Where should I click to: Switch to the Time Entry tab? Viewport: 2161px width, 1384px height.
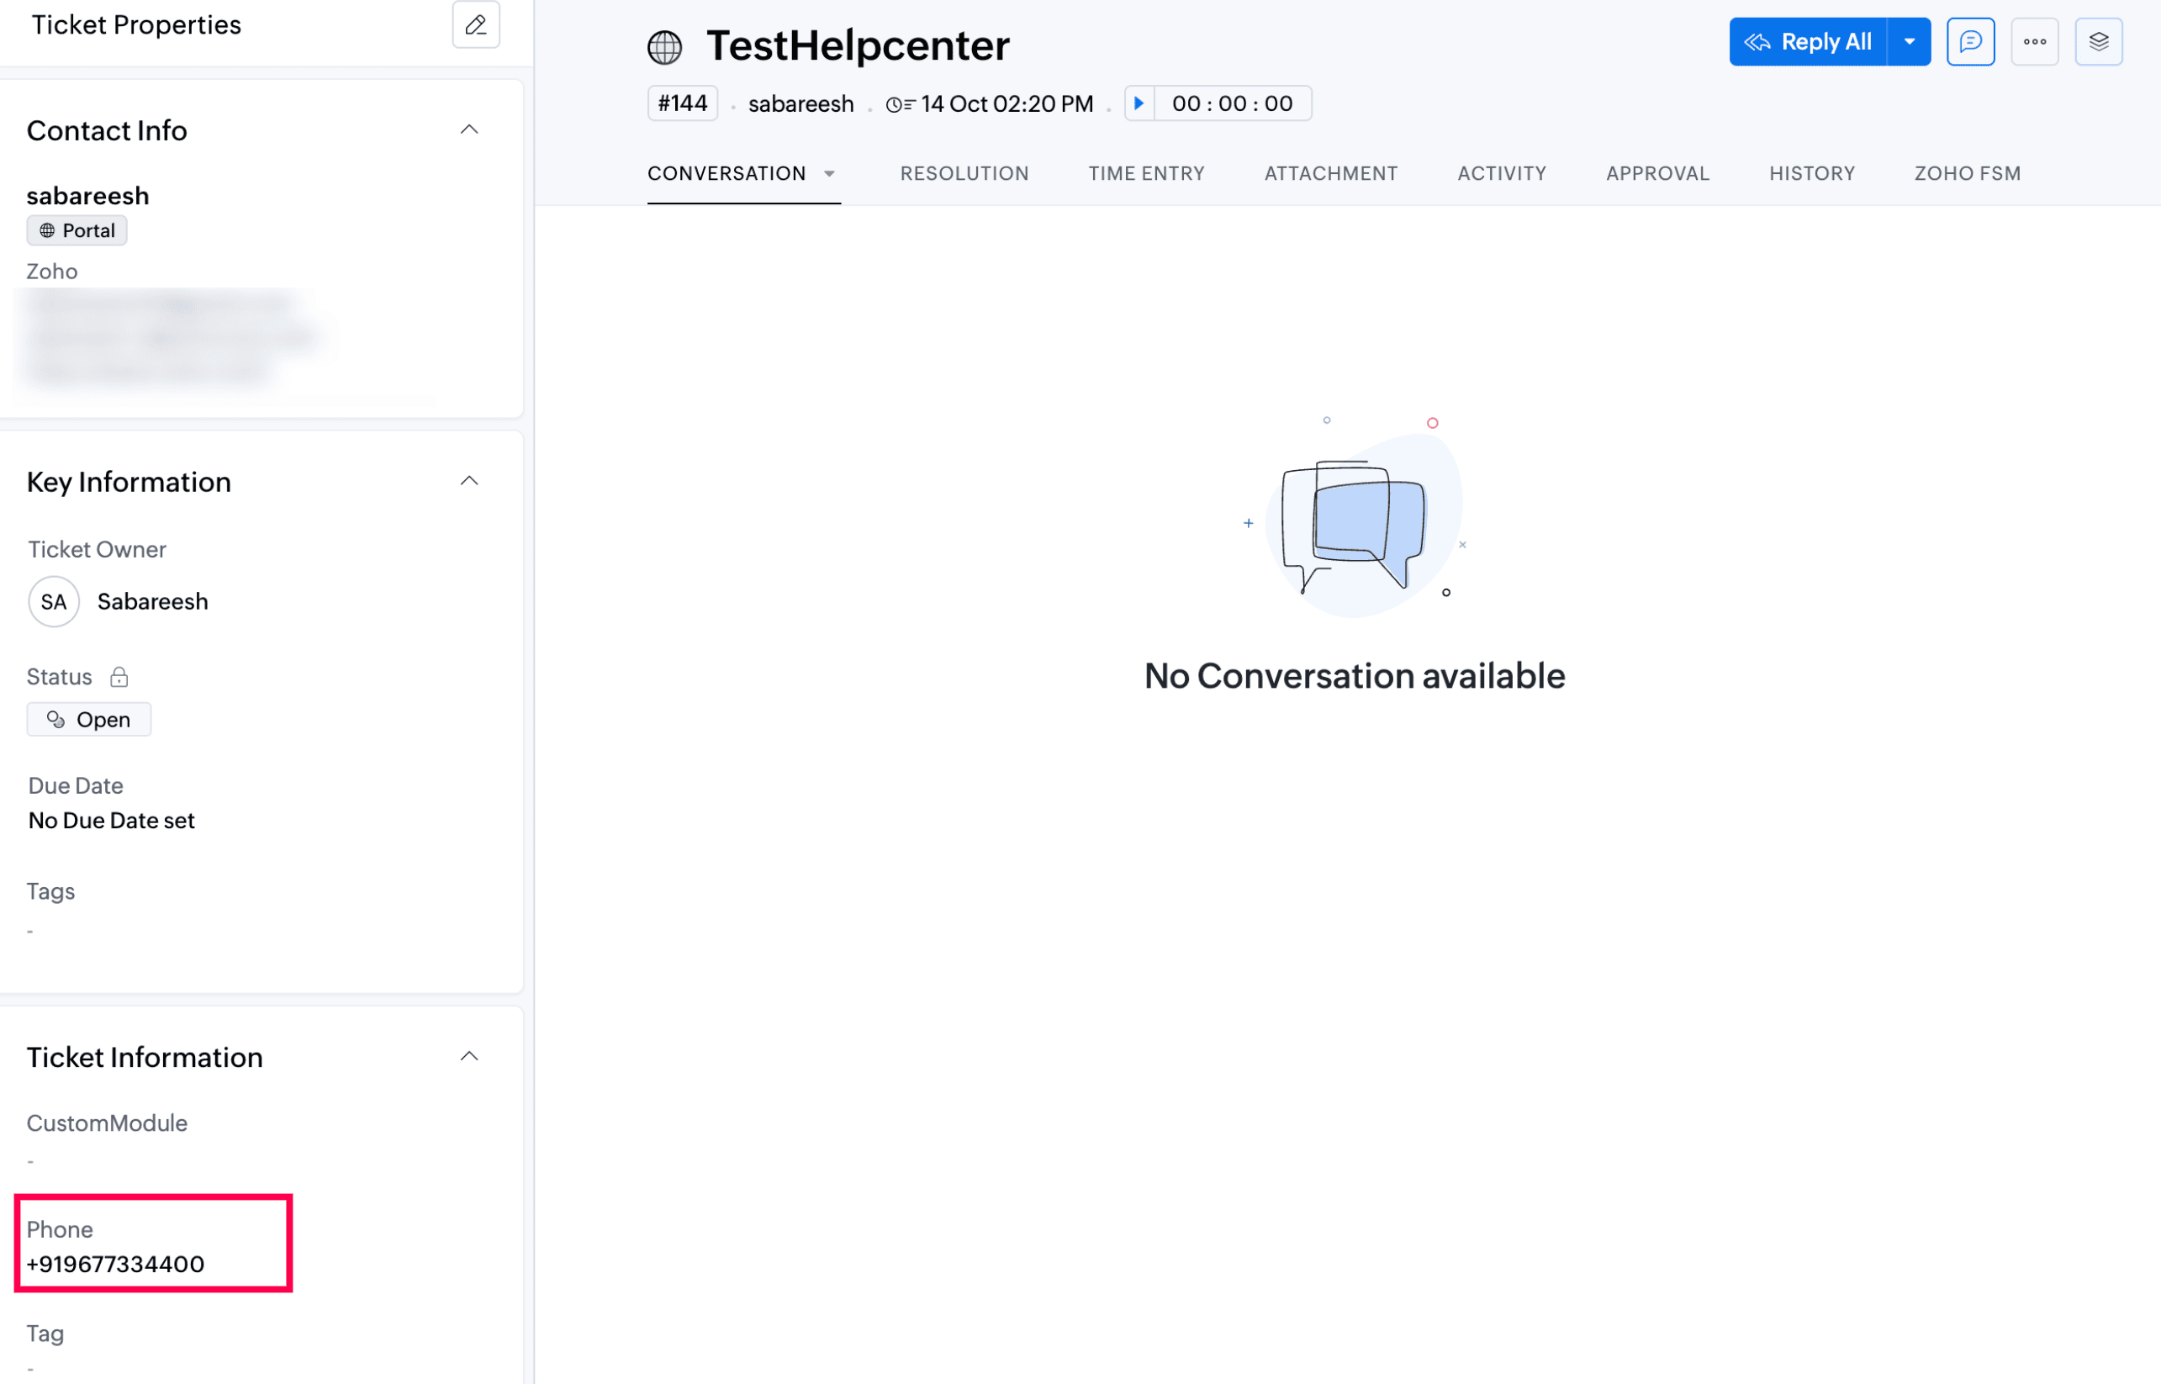(1145, 173)
